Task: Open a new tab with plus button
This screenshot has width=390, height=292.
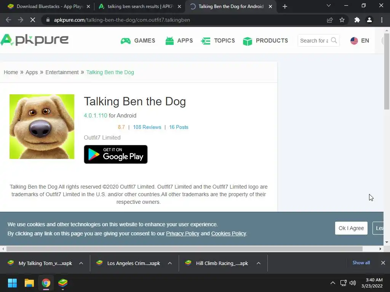Action: pos(285,6)
